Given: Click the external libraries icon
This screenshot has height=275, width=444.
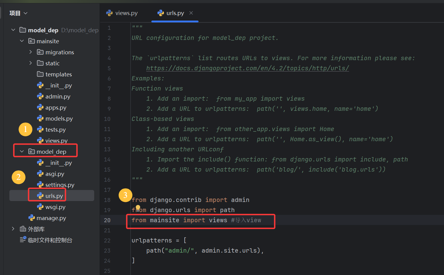Looking at the screenshot, I should [x=23, y=229].
